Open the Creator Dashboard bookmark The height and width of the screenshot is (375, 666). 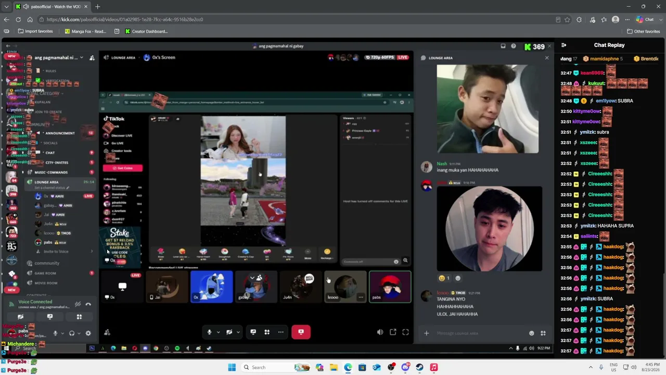tap(146, 31)
